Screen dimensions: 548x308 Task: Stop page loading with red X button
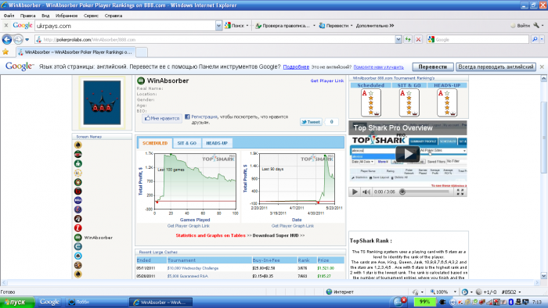[x=418, y=39]
